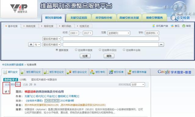Click the 检索 search button

(x=85, y=56)
